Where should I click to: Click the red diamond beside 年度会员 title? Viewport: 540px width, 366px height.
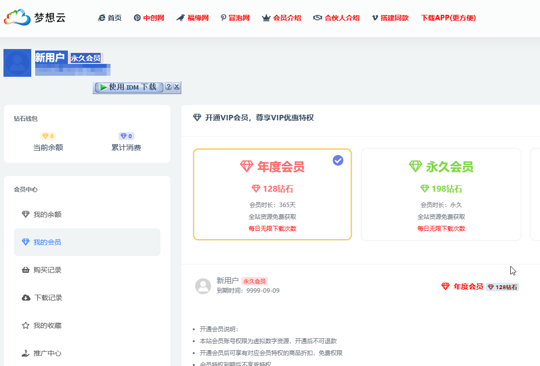click(x=247, y=166)
